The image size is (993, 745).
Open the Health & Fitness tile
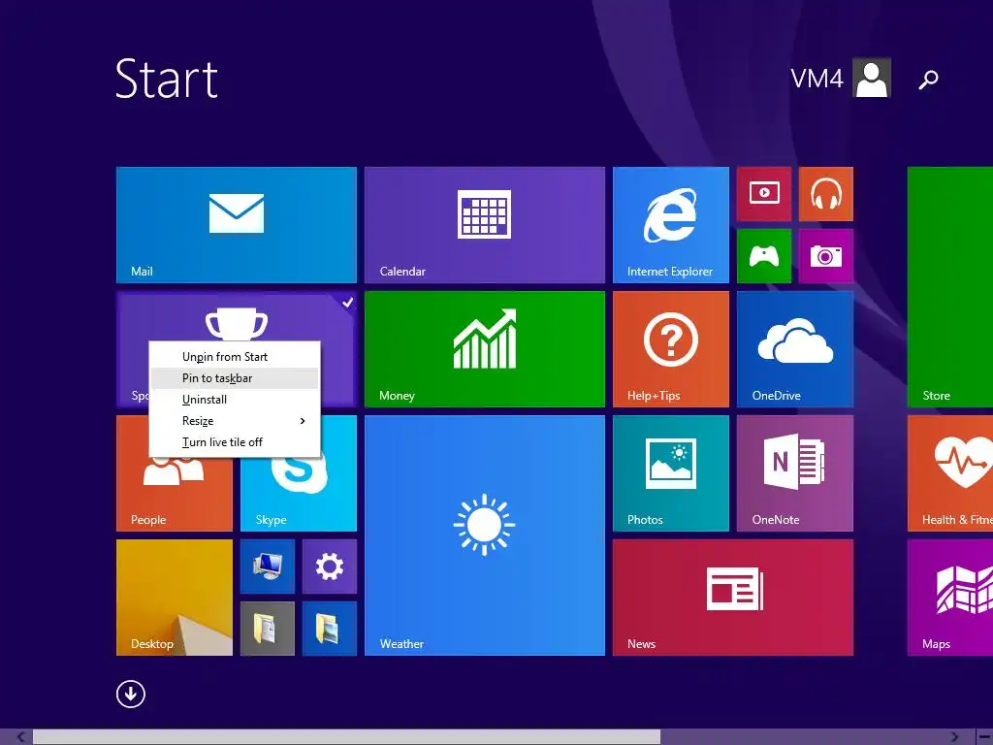coord(950,473)
